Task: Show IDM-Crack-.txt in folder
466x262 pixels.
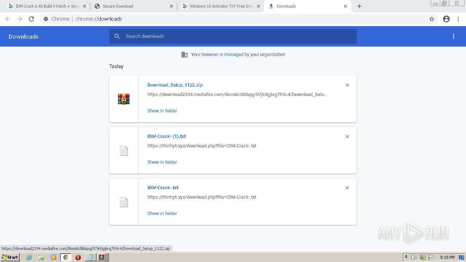Action: pos(162,214)
